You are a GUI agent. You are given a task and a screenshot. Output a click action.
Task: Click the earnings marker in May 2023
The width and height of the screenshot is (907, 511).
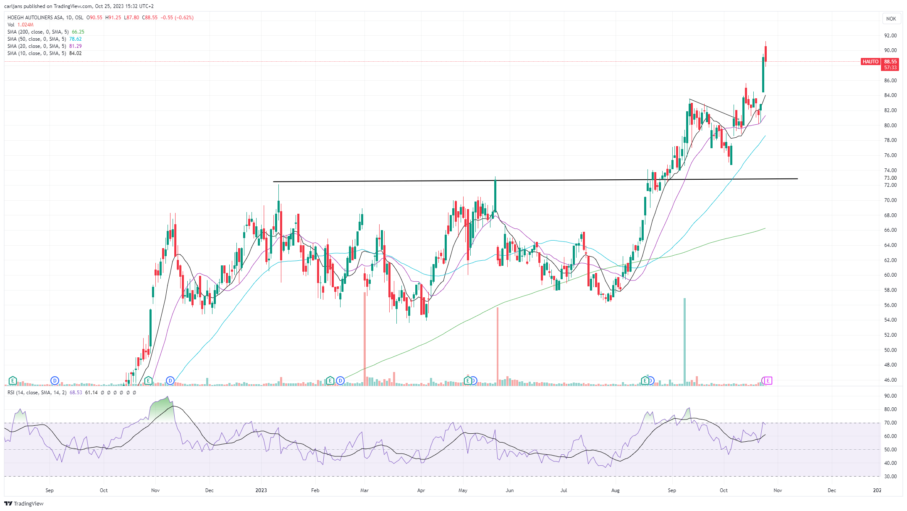coord(468,381)
